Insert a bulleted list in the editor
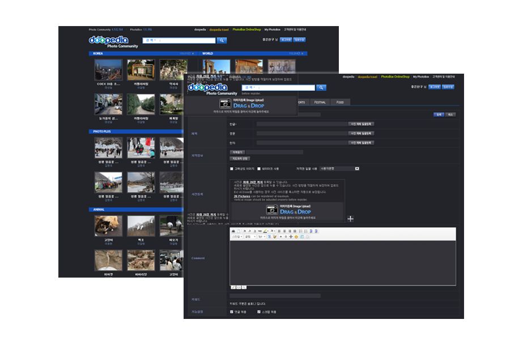 306,231
